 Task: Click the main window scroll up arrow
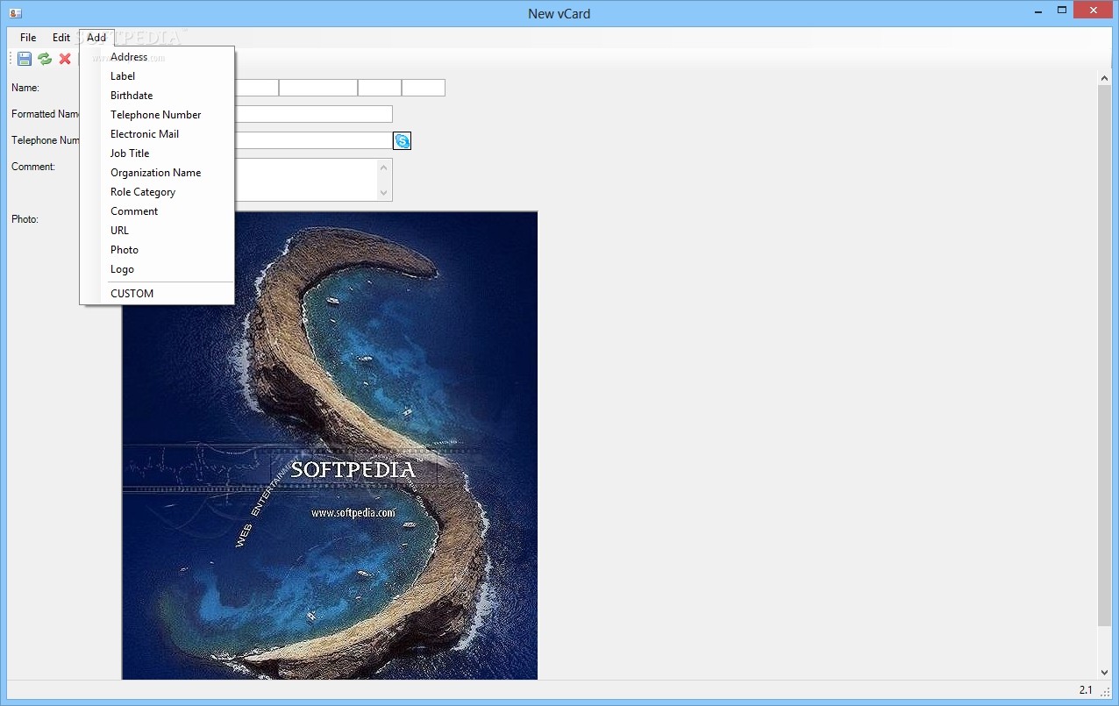(1105, 79)
